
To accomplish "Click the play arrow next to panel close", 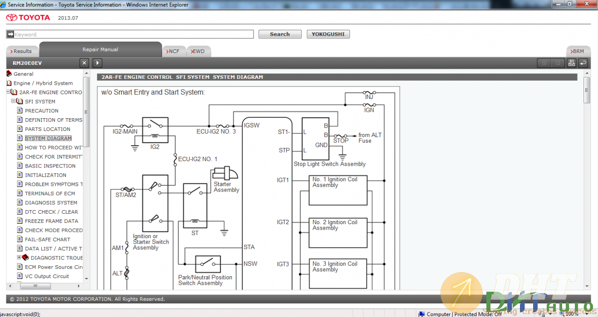I will click(98, 63).
